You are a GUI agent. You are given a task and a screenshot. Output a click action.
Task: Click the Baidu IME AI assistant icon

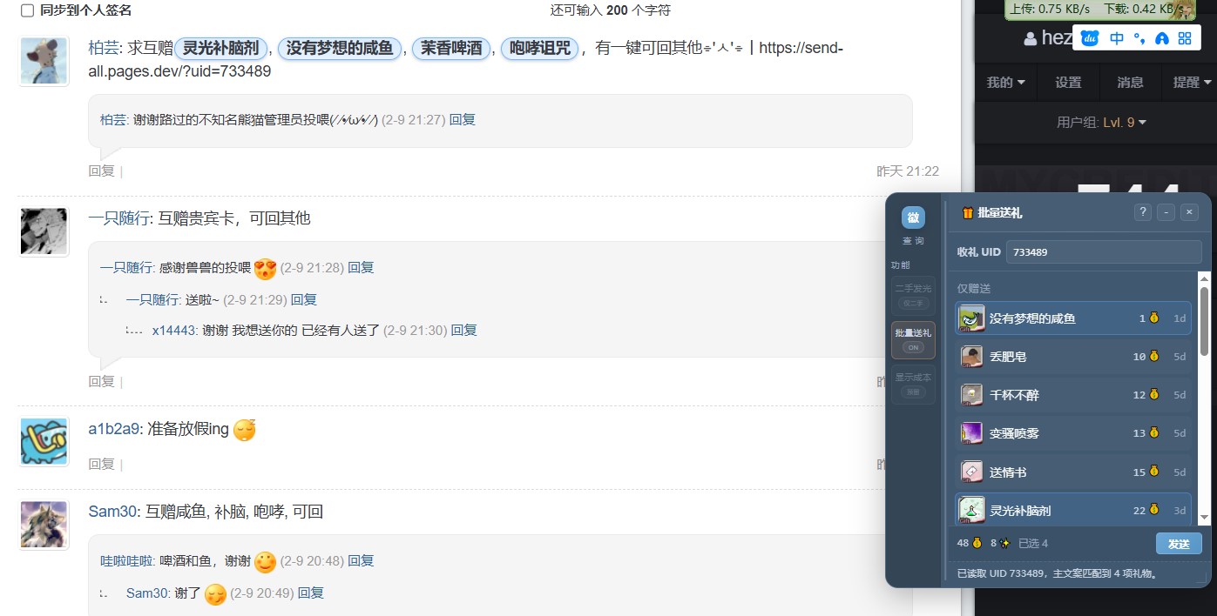pyautogui.click(x=1160, y=38)
